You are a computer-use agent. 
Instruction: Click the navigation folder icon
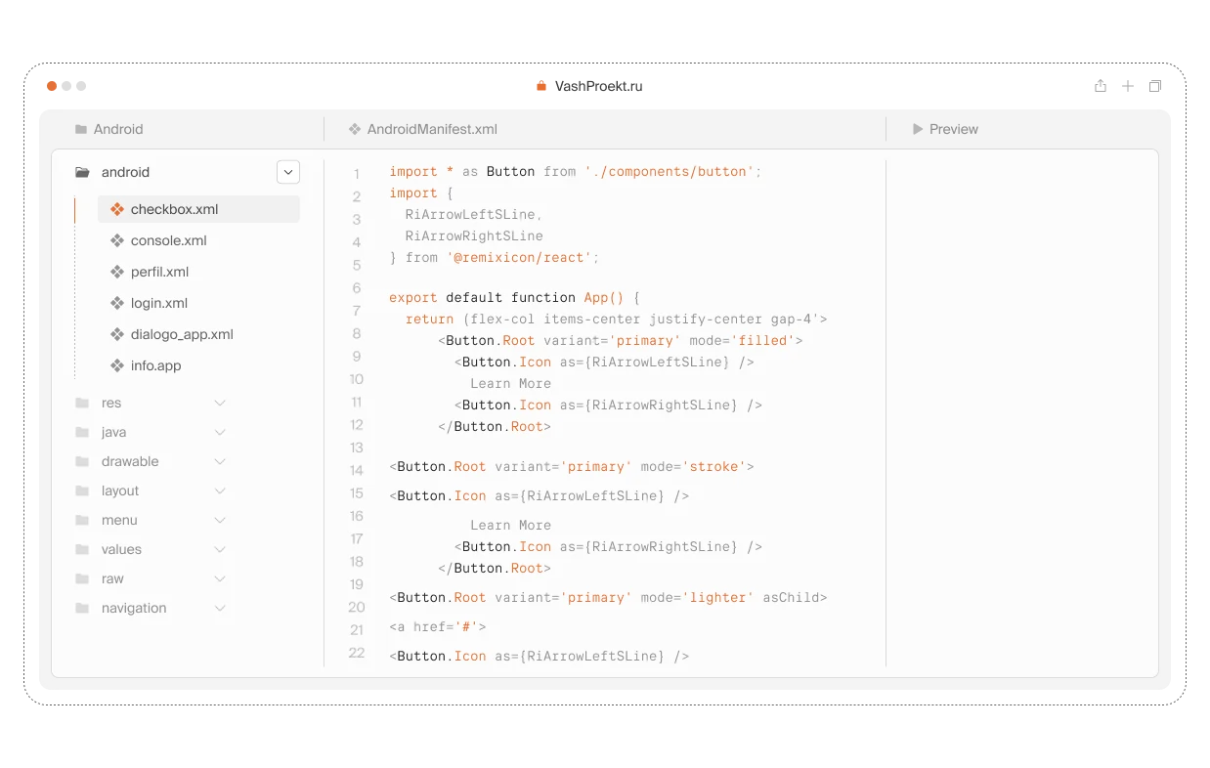82,608
